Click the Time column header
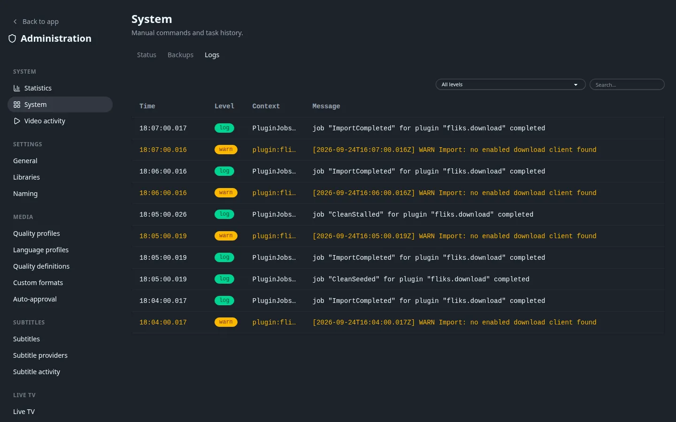Viewport: 676px width, 422px height. [x=147, y=106]
